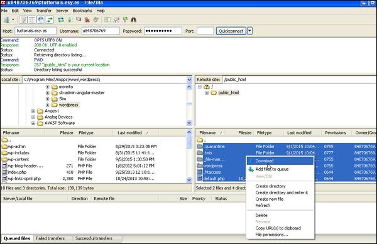Expand the wordpress folder in local tree
The width and height of the screenshot is (377, 244).
(x=47, y=105)
